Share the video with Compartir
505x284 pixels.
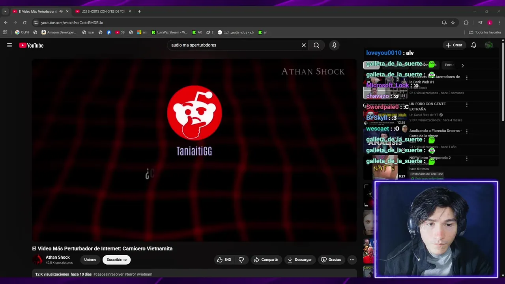point(266,260)
